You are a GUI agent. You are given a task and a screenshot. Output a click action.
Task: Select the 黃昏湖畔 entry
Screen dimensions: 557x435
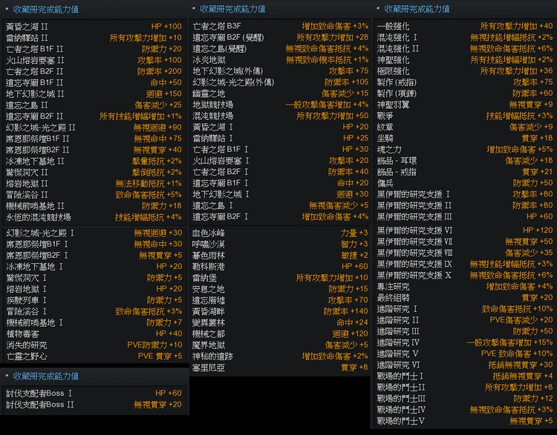point(209,312)
